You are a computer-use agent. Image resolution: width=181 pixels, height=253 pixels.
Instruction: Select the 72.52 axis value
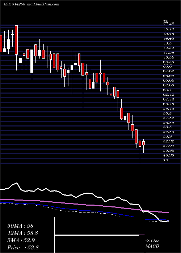(168, 48)
